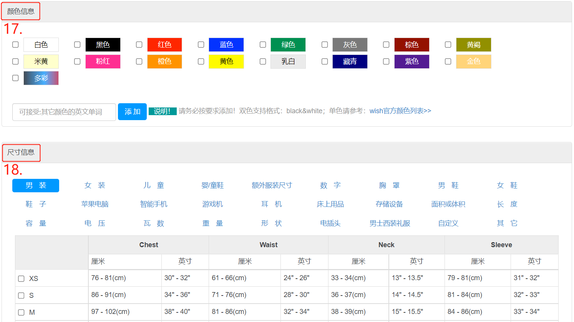Screen dimensions: 574x322
Task: Click the 黄褐 tan swatch
Action: (x=474, y=45)
